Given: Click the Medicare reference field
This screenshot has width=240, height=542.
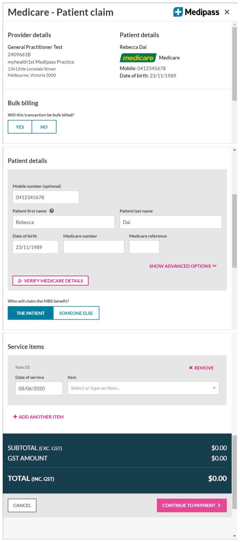Looking at the screenshot, I should click(144, 247).
